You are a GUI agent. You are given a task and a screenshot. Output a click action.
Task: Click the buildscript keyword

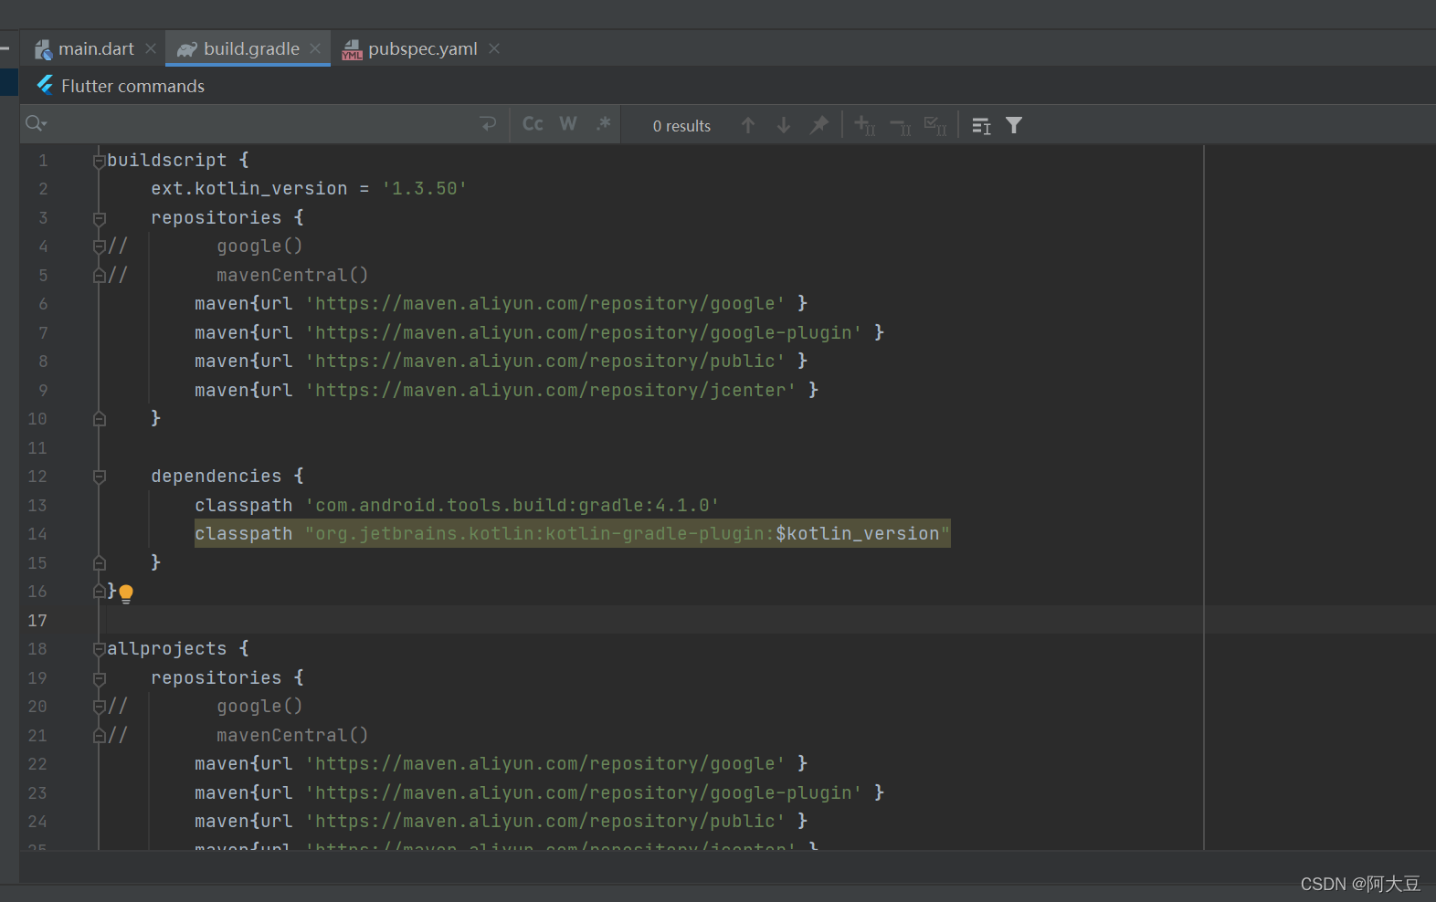(x=166, y=161)
